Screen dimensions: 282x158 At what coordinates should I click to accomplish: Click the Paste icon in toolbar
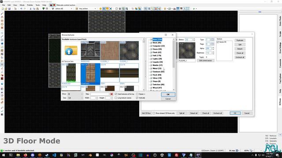click(37, 9)
